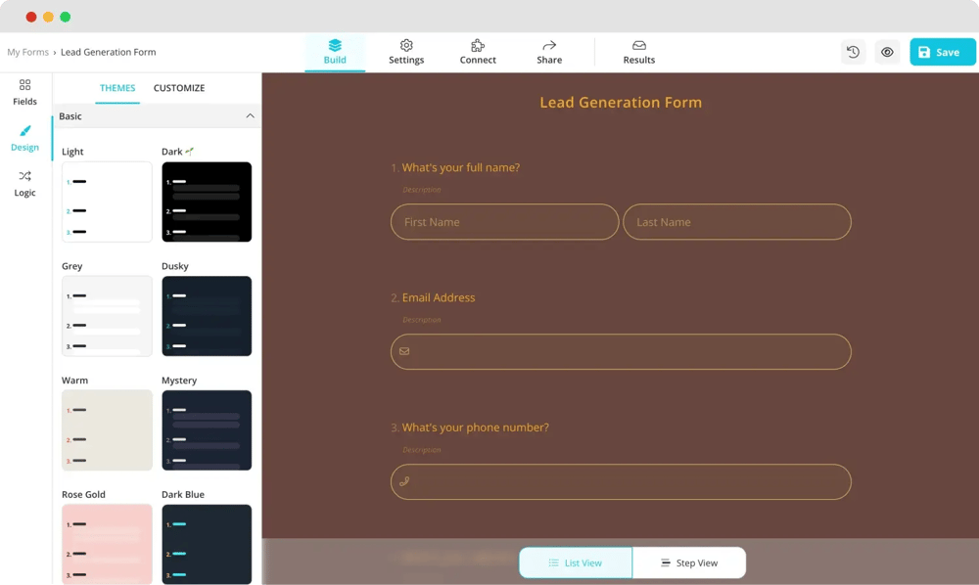Screen dimensions: 979x585
Task: Switch to the Customize tab
Action: click(x=179, y=88)
